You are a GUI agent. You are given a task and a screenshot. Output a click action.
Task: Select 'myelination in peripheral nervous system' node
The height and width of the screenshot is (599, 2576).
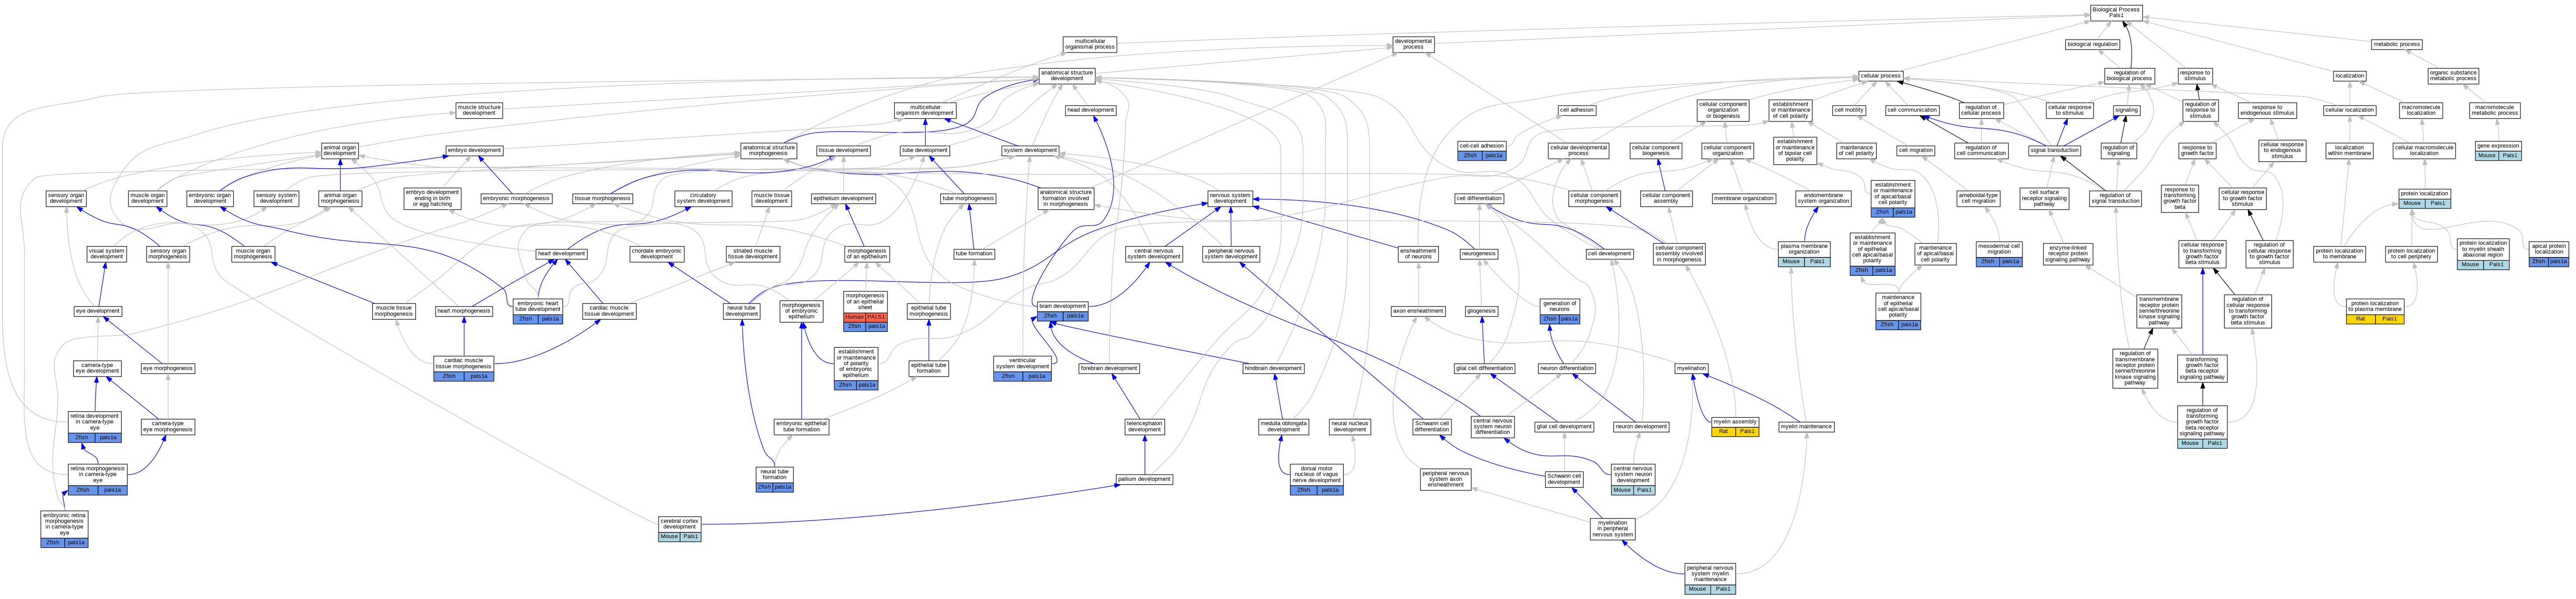coord(1612,529)
